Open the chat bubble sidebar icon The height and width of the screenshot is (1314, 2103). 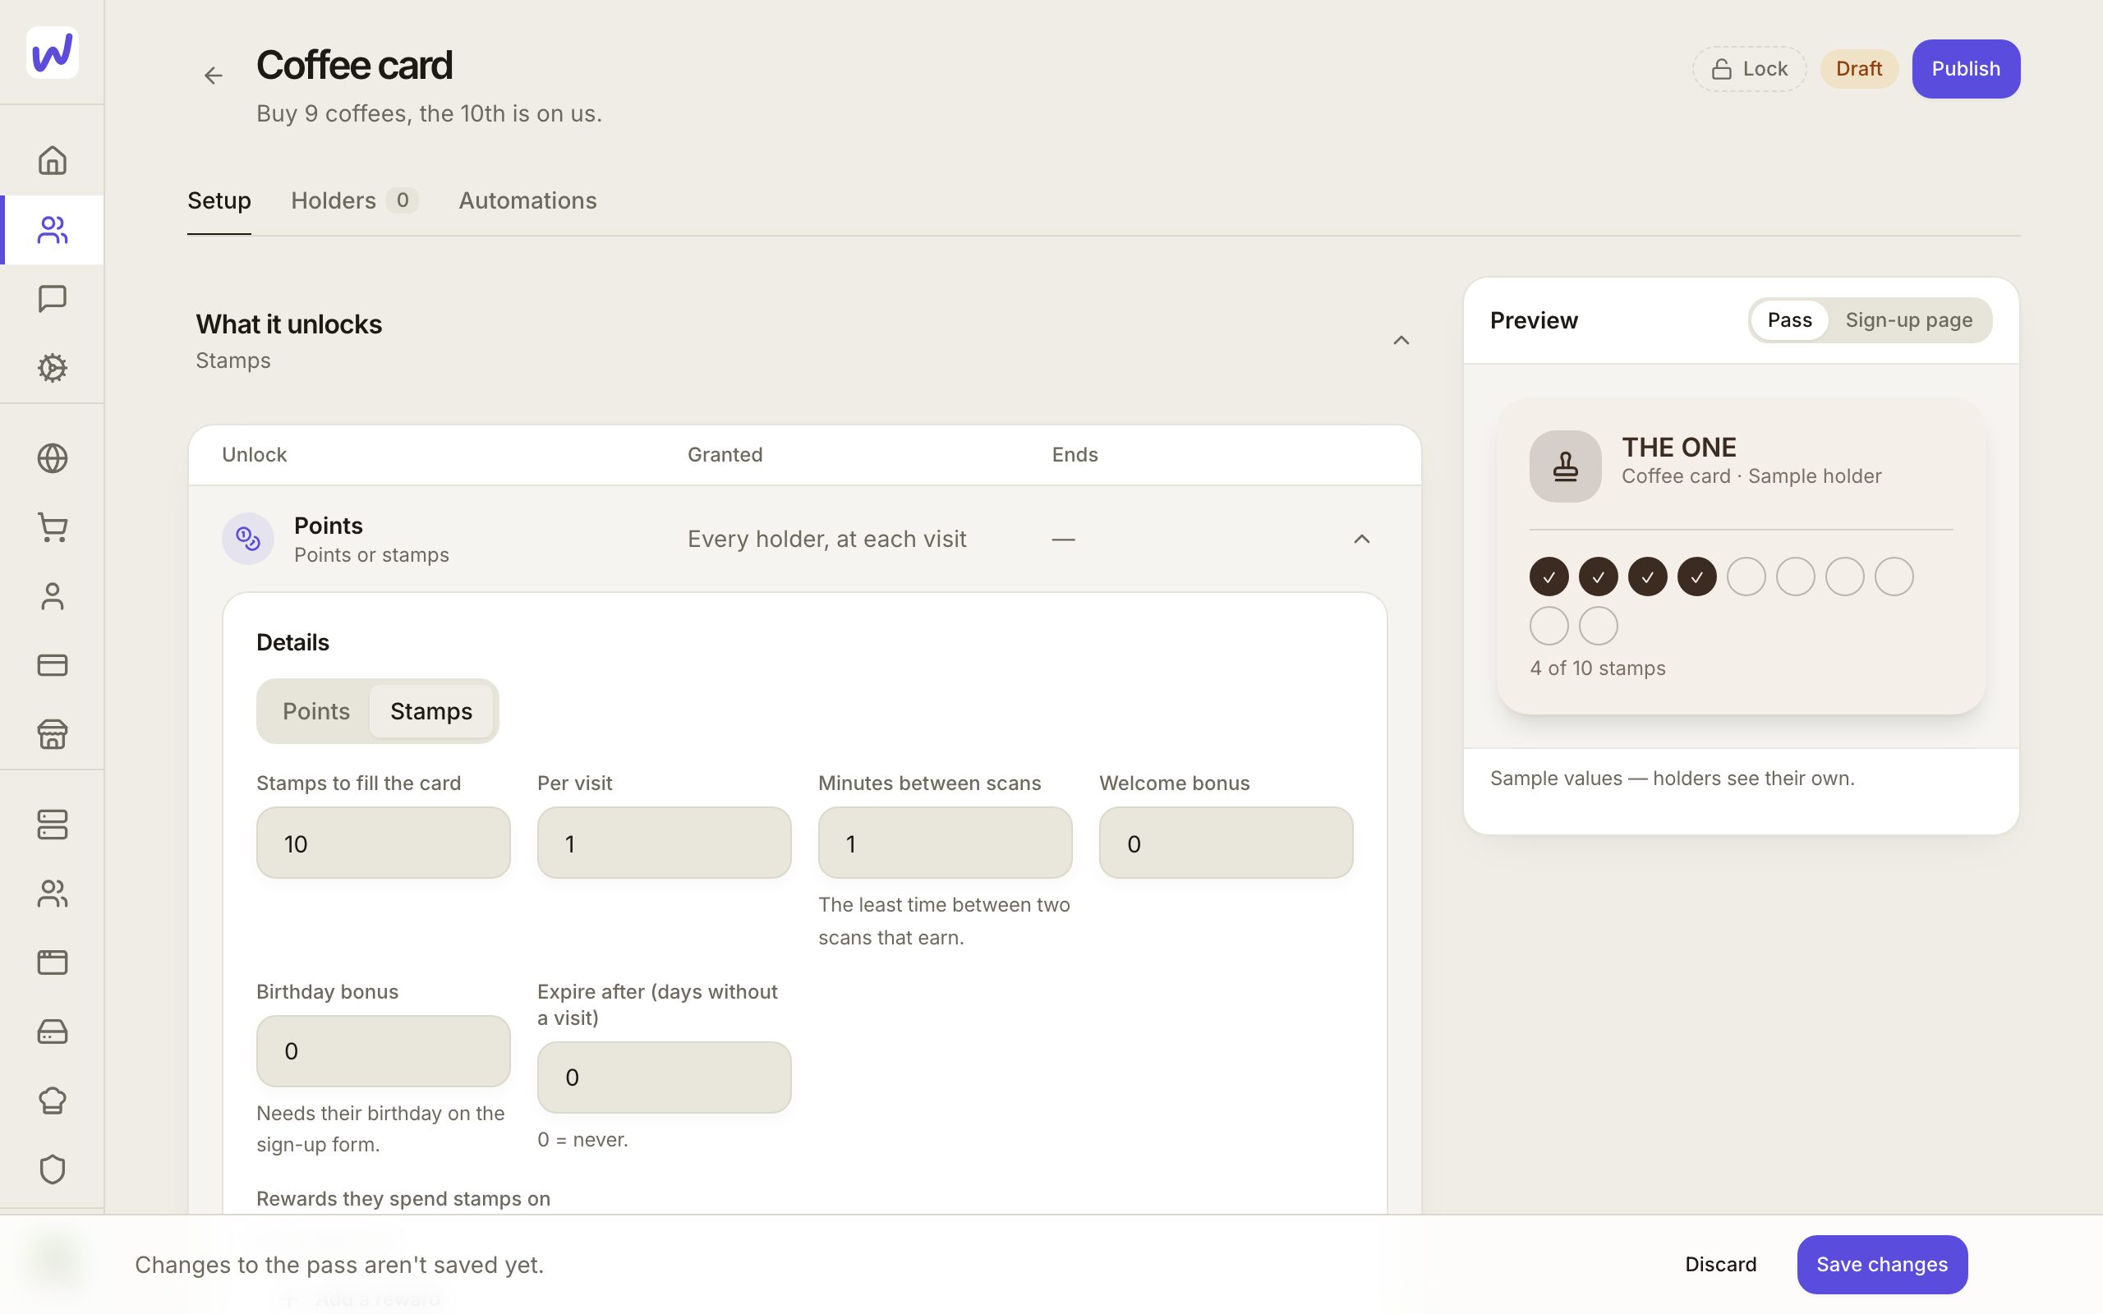coord(52,298)
